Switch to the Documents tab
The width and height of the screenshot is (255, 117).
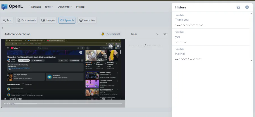(x=27, y=20)
